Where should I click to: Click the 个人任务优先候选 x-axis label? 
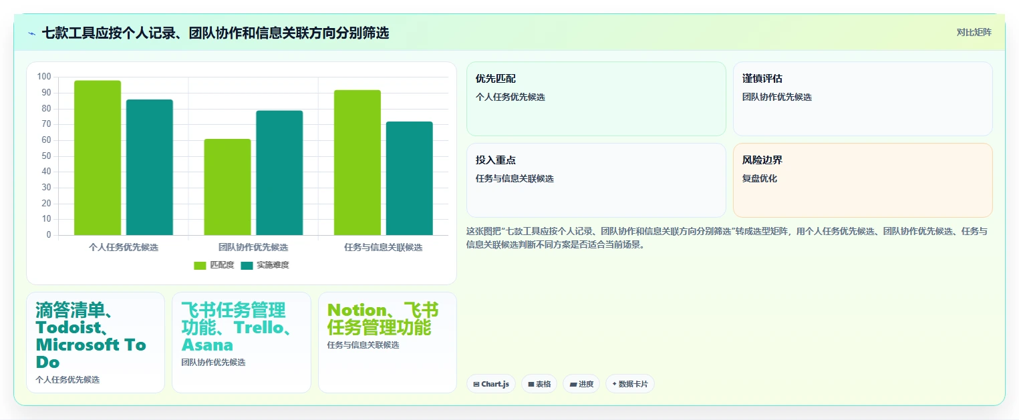coord(124,247)
